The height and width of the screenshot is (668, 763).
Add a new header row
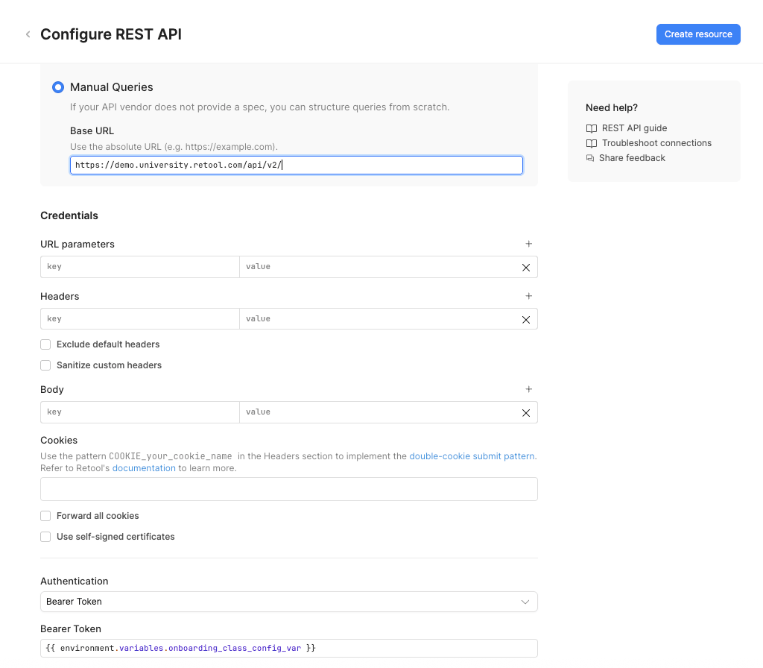(x=529, y=296)
